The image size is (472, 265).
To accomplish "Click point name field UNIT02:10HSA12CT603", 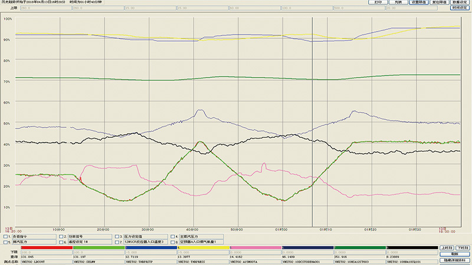I will click(x=360, y=261).
